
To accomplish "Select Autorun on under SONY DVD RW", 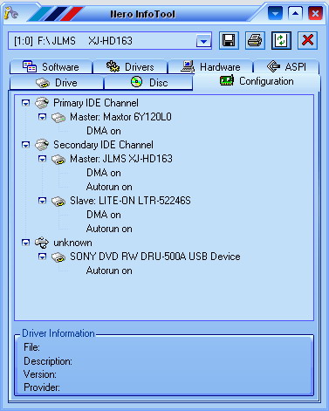I will pyautogui.click(x=109, y=271).
